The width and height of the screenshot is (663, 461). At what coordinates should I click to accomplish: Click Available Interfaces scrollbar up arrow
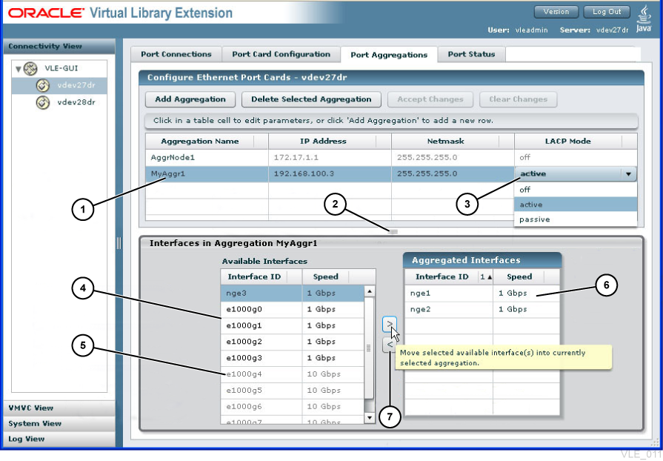[369, 291]
